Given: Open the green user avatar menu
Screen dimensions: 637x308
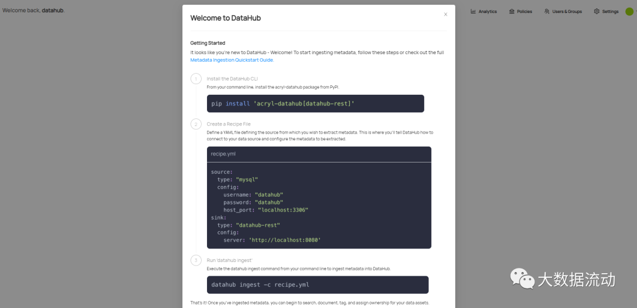Looking at the screenshot, I should (629, 11).
